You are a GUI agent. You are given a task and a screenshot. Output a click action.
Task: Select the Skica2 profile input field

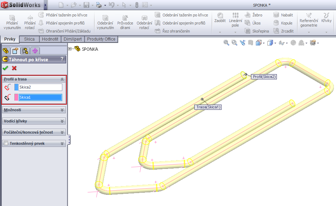point(40,87)
